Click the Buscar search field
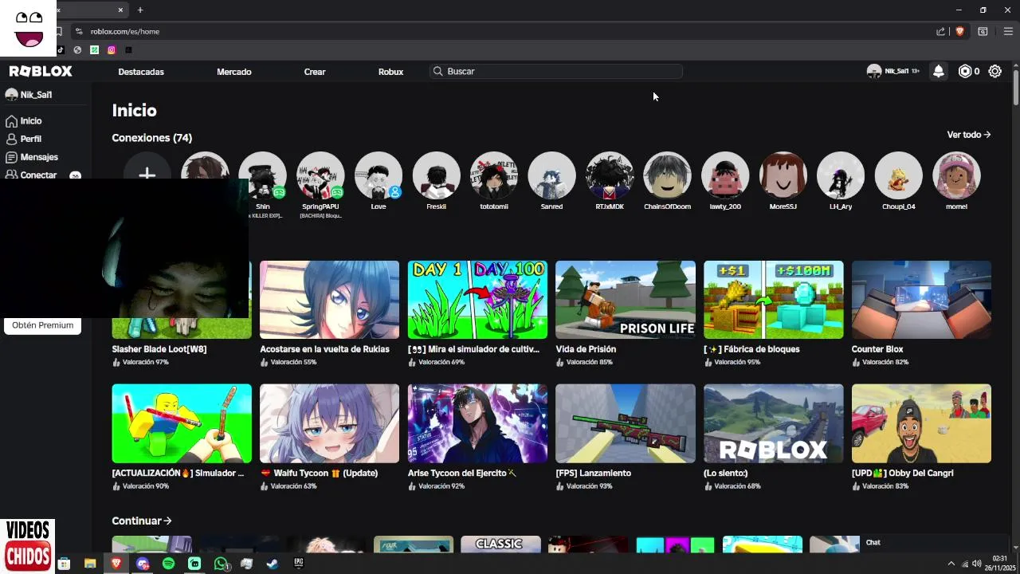The height and width of the screenshot is (574, 1020). point(556,71)
